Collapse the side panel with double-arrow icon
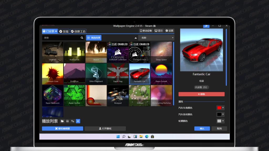Viewport: 269px width, 151px height. (x=206, y=26)
